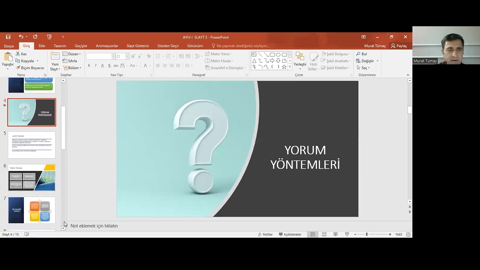Image resolution: width=480 pixels, height=270 pixels.
Task: Open the Dosya menu
Action: [x=9, y=46]
